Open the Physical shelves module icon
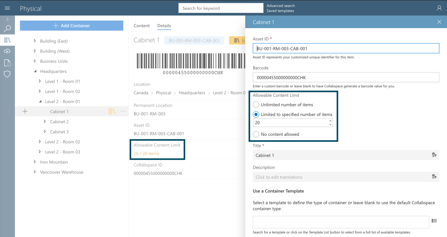This screenshot has width=447, height=237. pyautogui.click(x=7, y=40)
